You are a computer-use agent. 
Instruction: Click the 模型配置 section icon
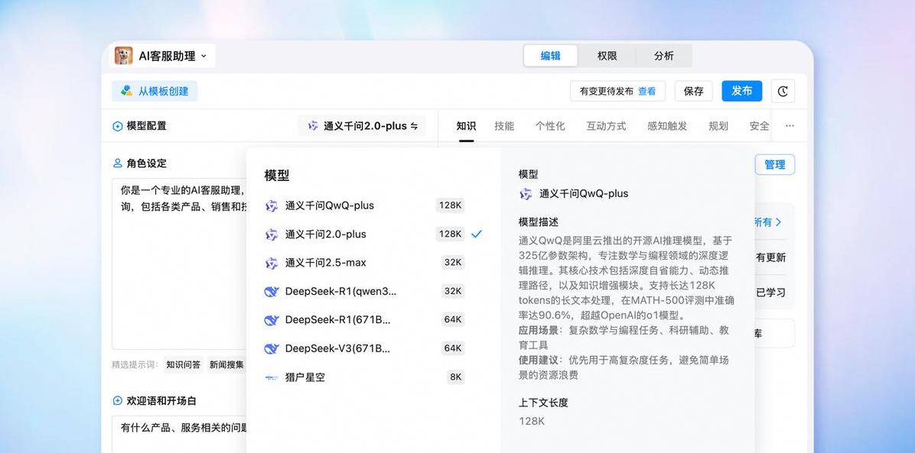coord(117,126)
